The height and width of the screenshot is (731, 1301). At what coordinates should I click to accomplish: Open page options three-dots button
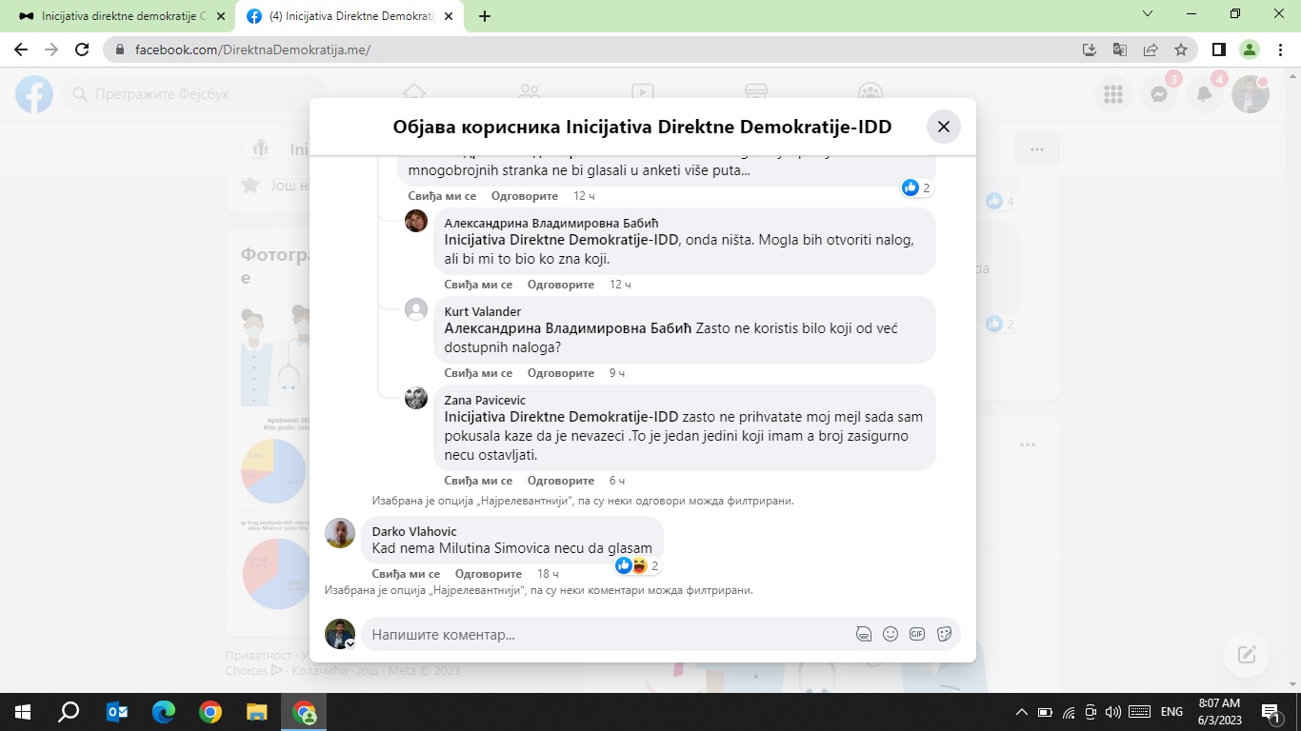(1037, 149)
